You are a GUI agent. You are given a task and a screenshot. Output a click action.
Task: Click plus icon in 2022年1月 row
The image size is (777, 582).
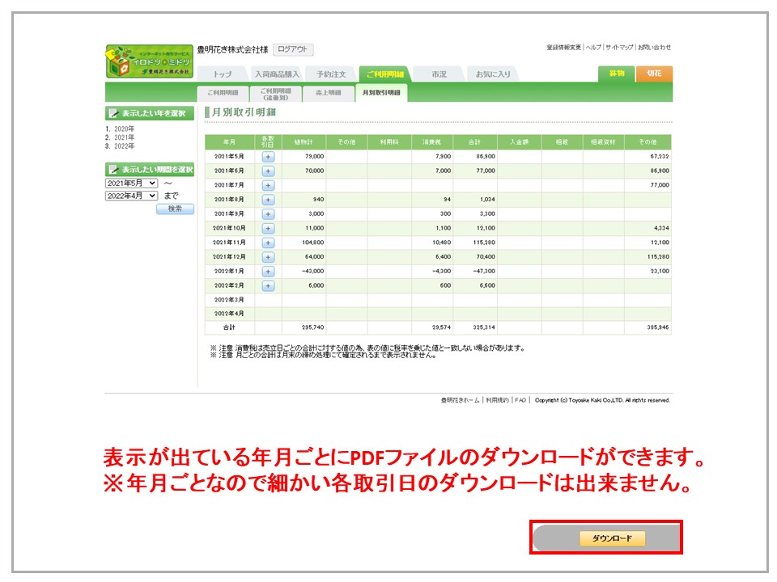coord(268,272)
